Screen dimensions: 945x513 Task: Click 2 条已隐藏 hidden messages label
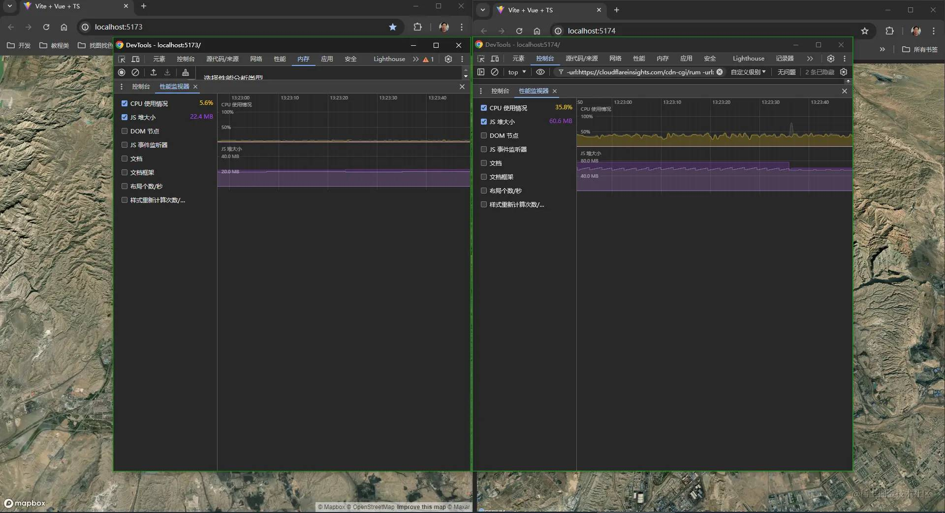click(819, 72)
